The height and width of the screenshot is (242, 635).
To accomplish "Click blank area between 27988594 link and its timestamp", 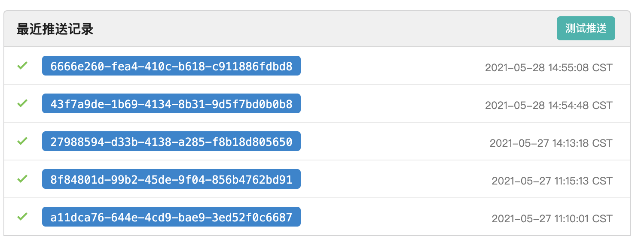I will click(x=395, y=141).
